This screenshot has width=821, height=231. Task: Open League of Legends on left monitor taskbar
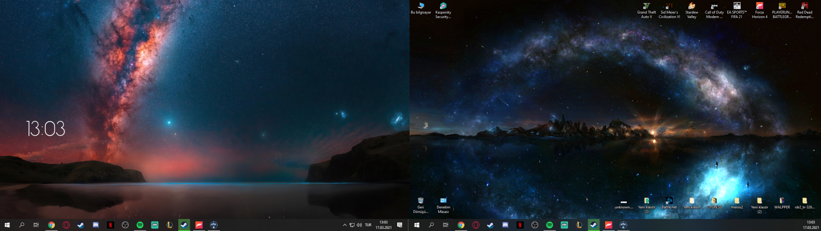169,225
